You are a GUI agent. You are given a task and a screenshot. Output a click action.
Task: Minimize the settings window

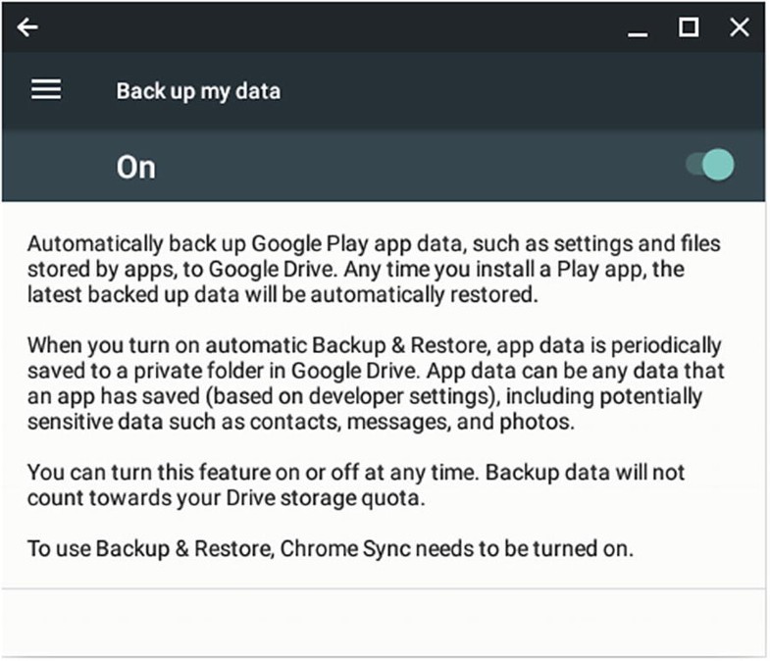pos(638,29)
